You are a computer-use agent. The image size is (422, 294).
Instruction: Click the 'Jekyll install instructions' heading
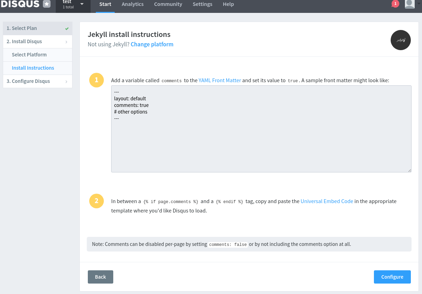pyautogui.click(x=129, y=34)
